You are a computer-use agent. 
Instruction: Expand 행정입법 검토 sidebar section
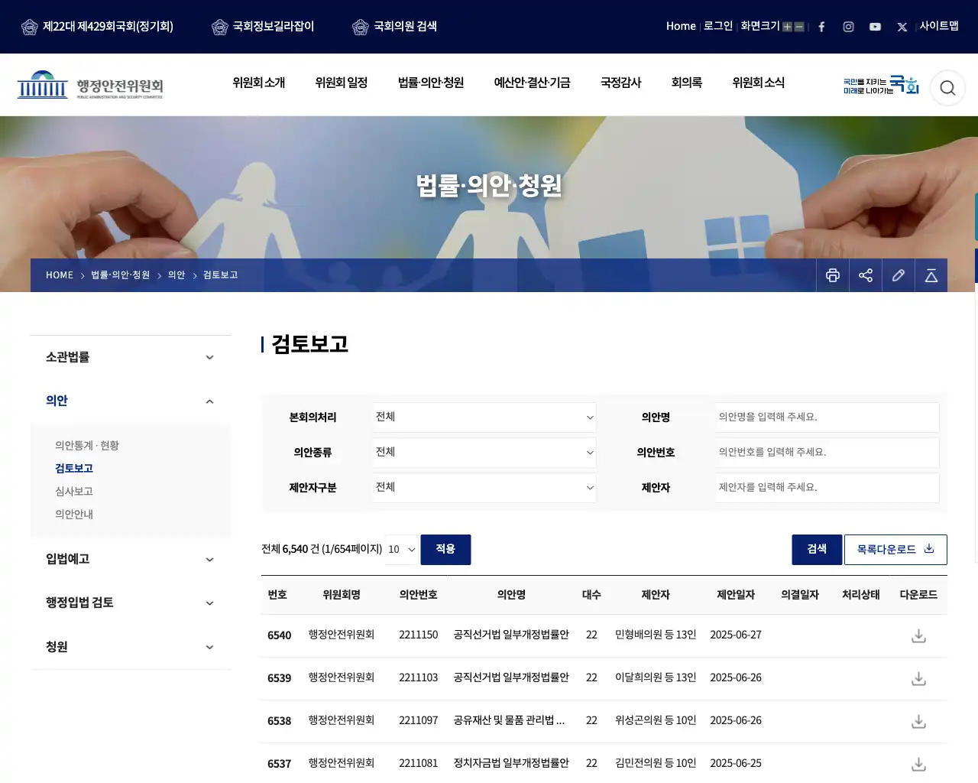point(131,603)
